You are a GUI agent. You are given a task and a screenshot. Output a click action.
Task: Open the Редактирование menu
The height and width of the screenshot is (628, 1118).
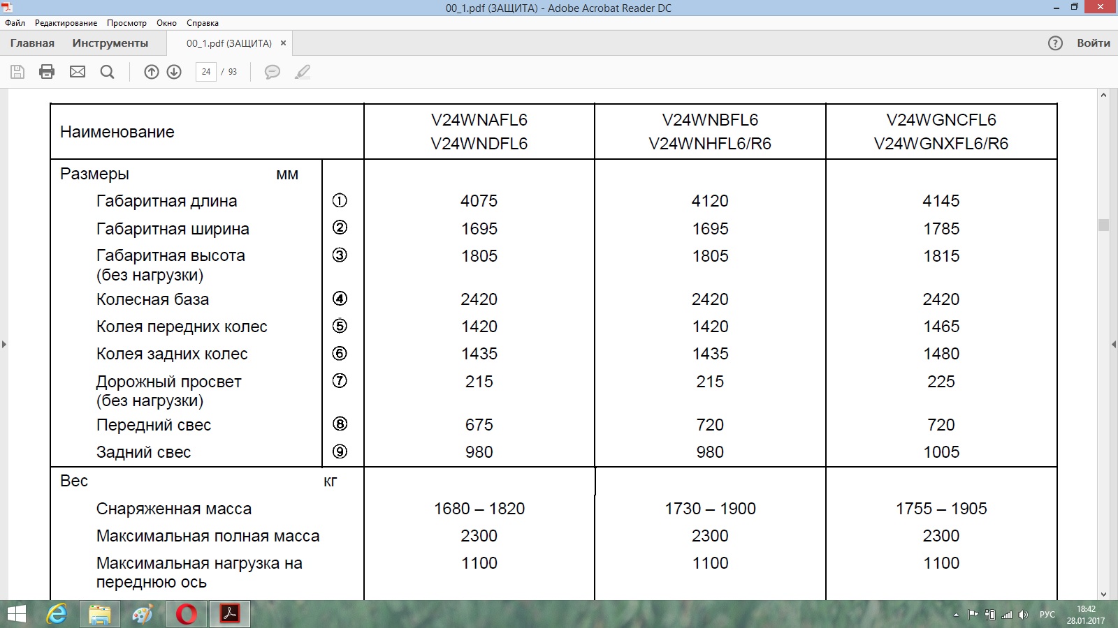tap(66, 23)
